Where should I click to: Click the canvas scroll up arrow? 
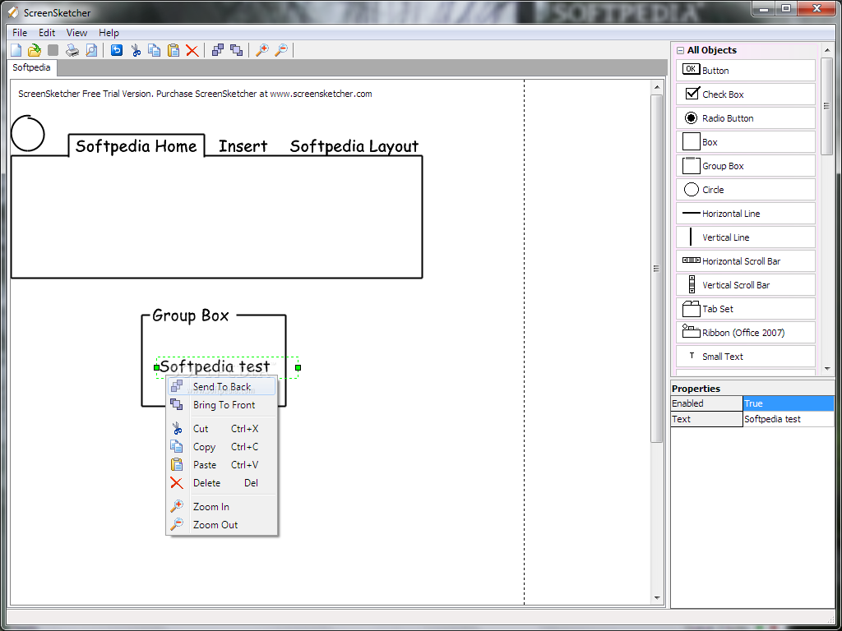coord(657,87)
